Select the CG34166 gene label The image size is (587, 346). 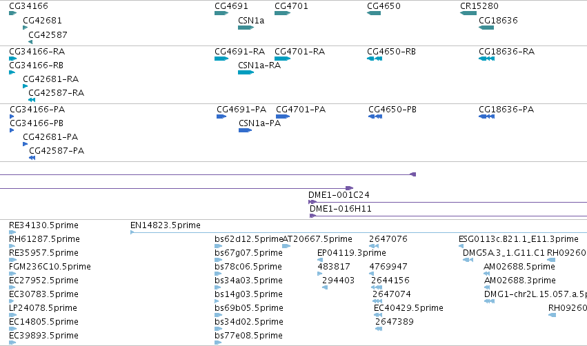click(x=28, y=6)
